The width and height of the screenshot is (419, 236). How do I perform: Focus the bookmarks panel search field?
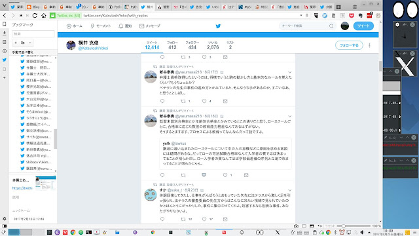(33, 33)
